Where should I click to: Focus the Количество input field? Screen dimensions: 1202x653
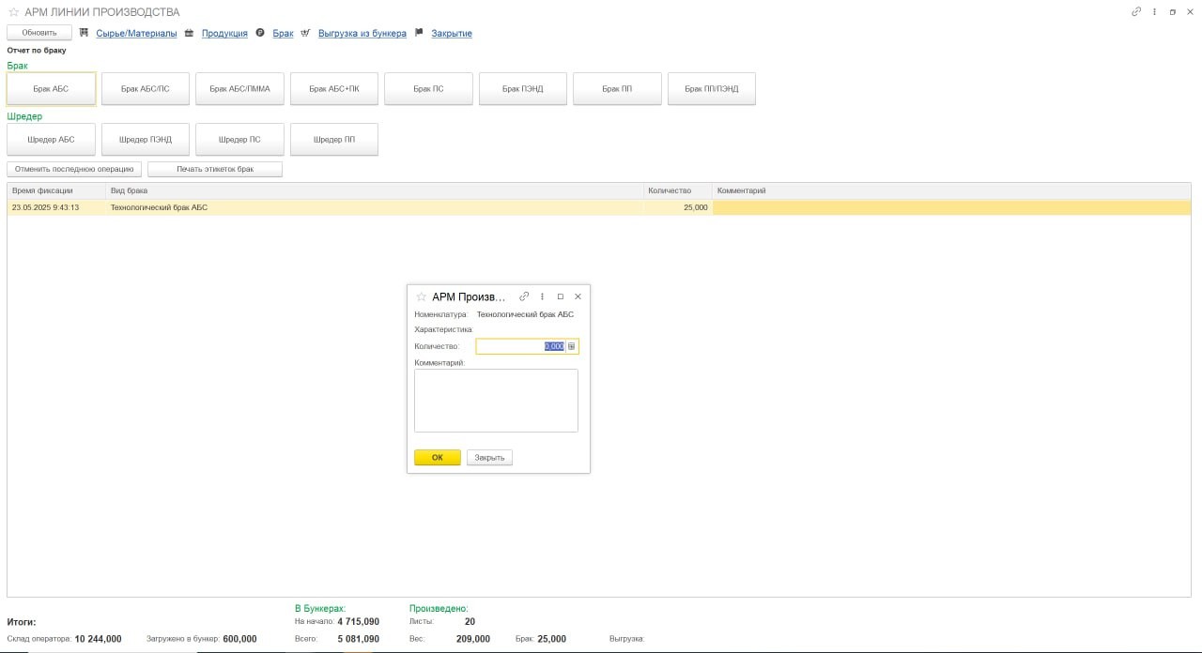pyautogui.click(x=519, y=346)
